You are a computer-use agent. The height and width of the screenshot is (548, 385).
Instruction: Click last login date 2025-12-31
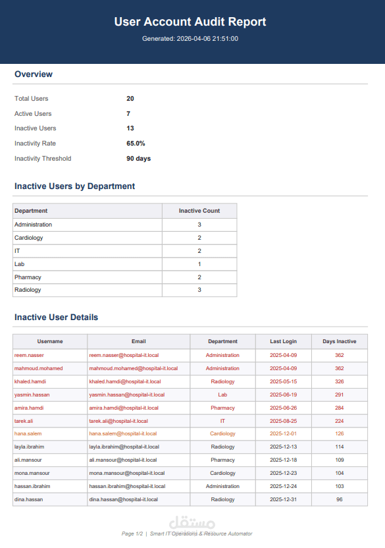(284, 499)
